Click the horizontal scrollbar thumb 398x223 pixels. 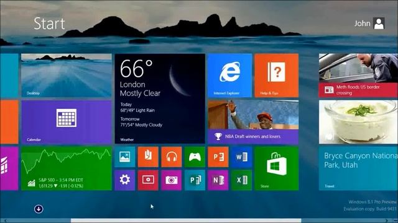pyautogui.click(x=186, y=221)
